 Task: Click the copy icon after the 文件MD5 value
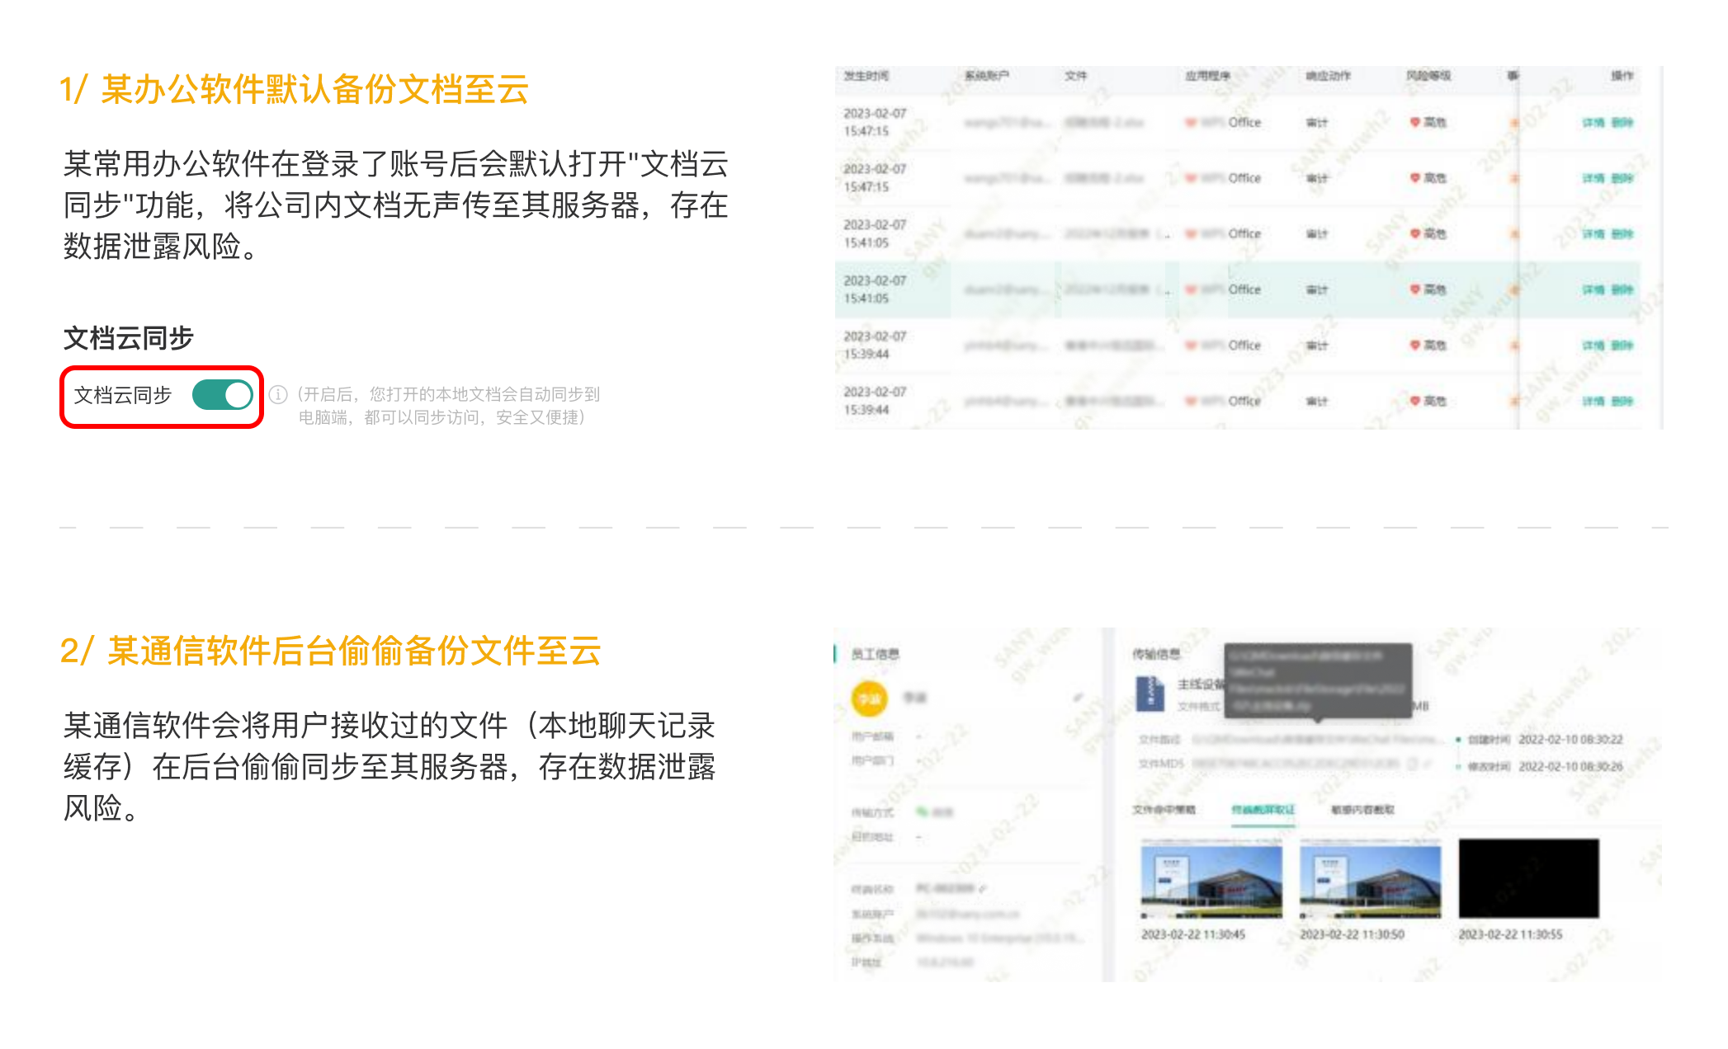pos(1412,764)
